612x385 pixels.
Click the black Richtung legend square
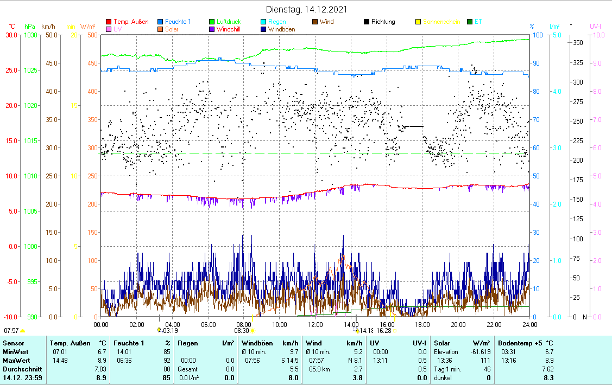click(x=367, y=22)
